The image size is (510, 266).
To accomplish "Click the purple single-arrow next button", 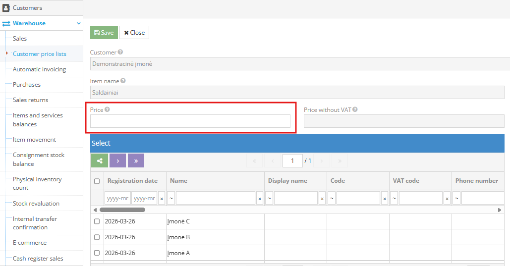I will [x=117, y=160].
